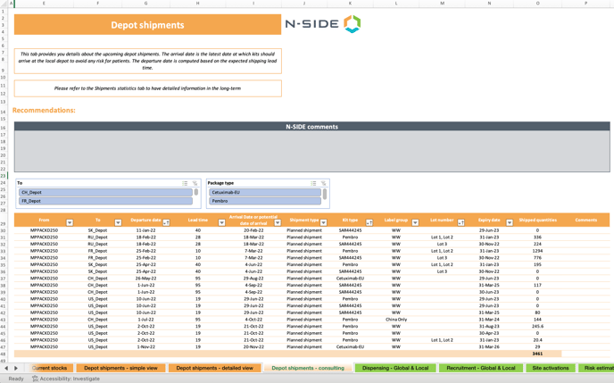Switch to the Current stocks sheet tab
This screenshot has width=614, height=383.
pos(50,368)
